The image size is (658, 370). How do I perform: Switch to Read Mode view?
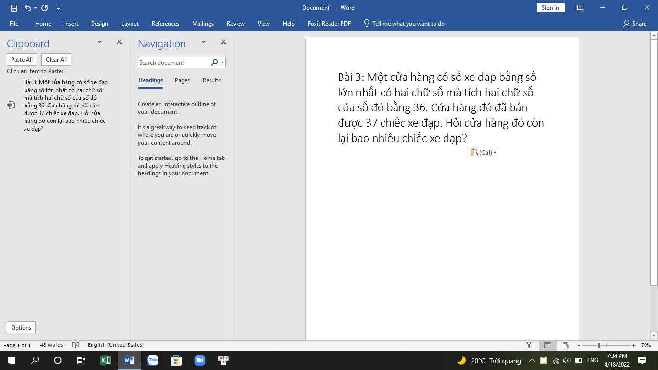[529, 345]
